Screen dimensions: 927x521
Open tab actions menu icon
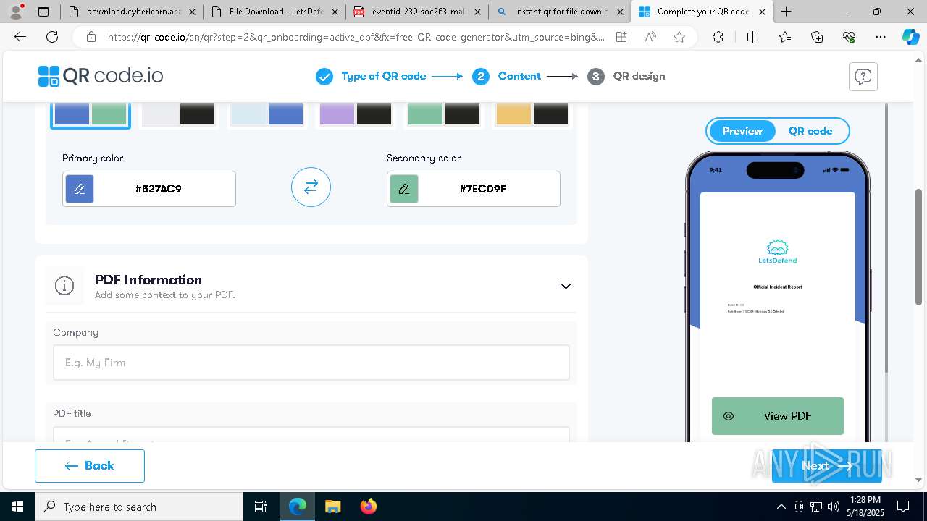point(43,12)
